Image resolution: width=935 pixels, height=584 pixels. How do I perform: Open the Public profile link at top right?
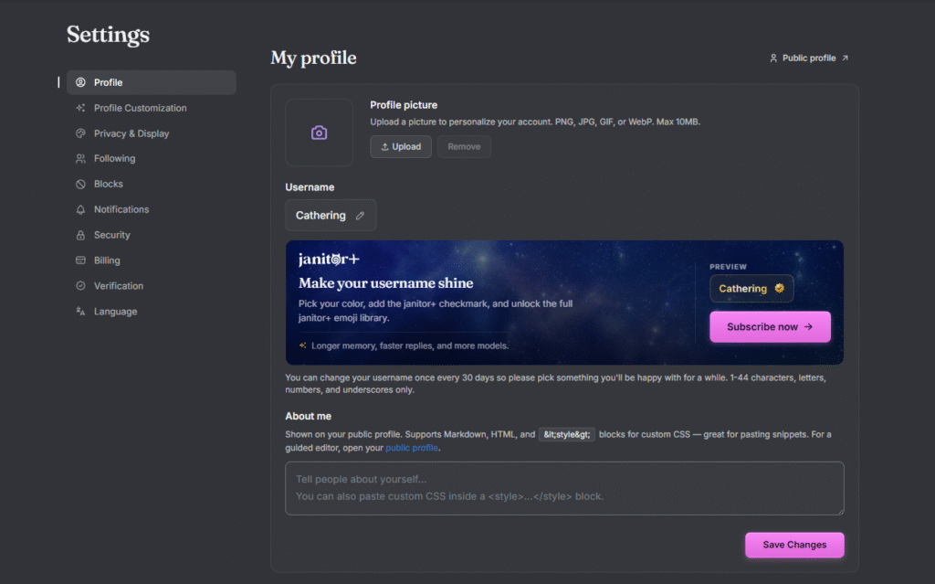[809, 58]
